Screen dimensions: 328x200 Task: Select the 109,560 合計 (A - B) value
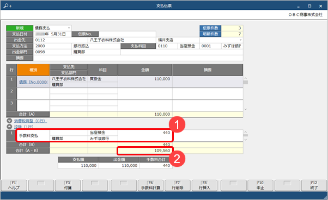(x=145, y=151)
